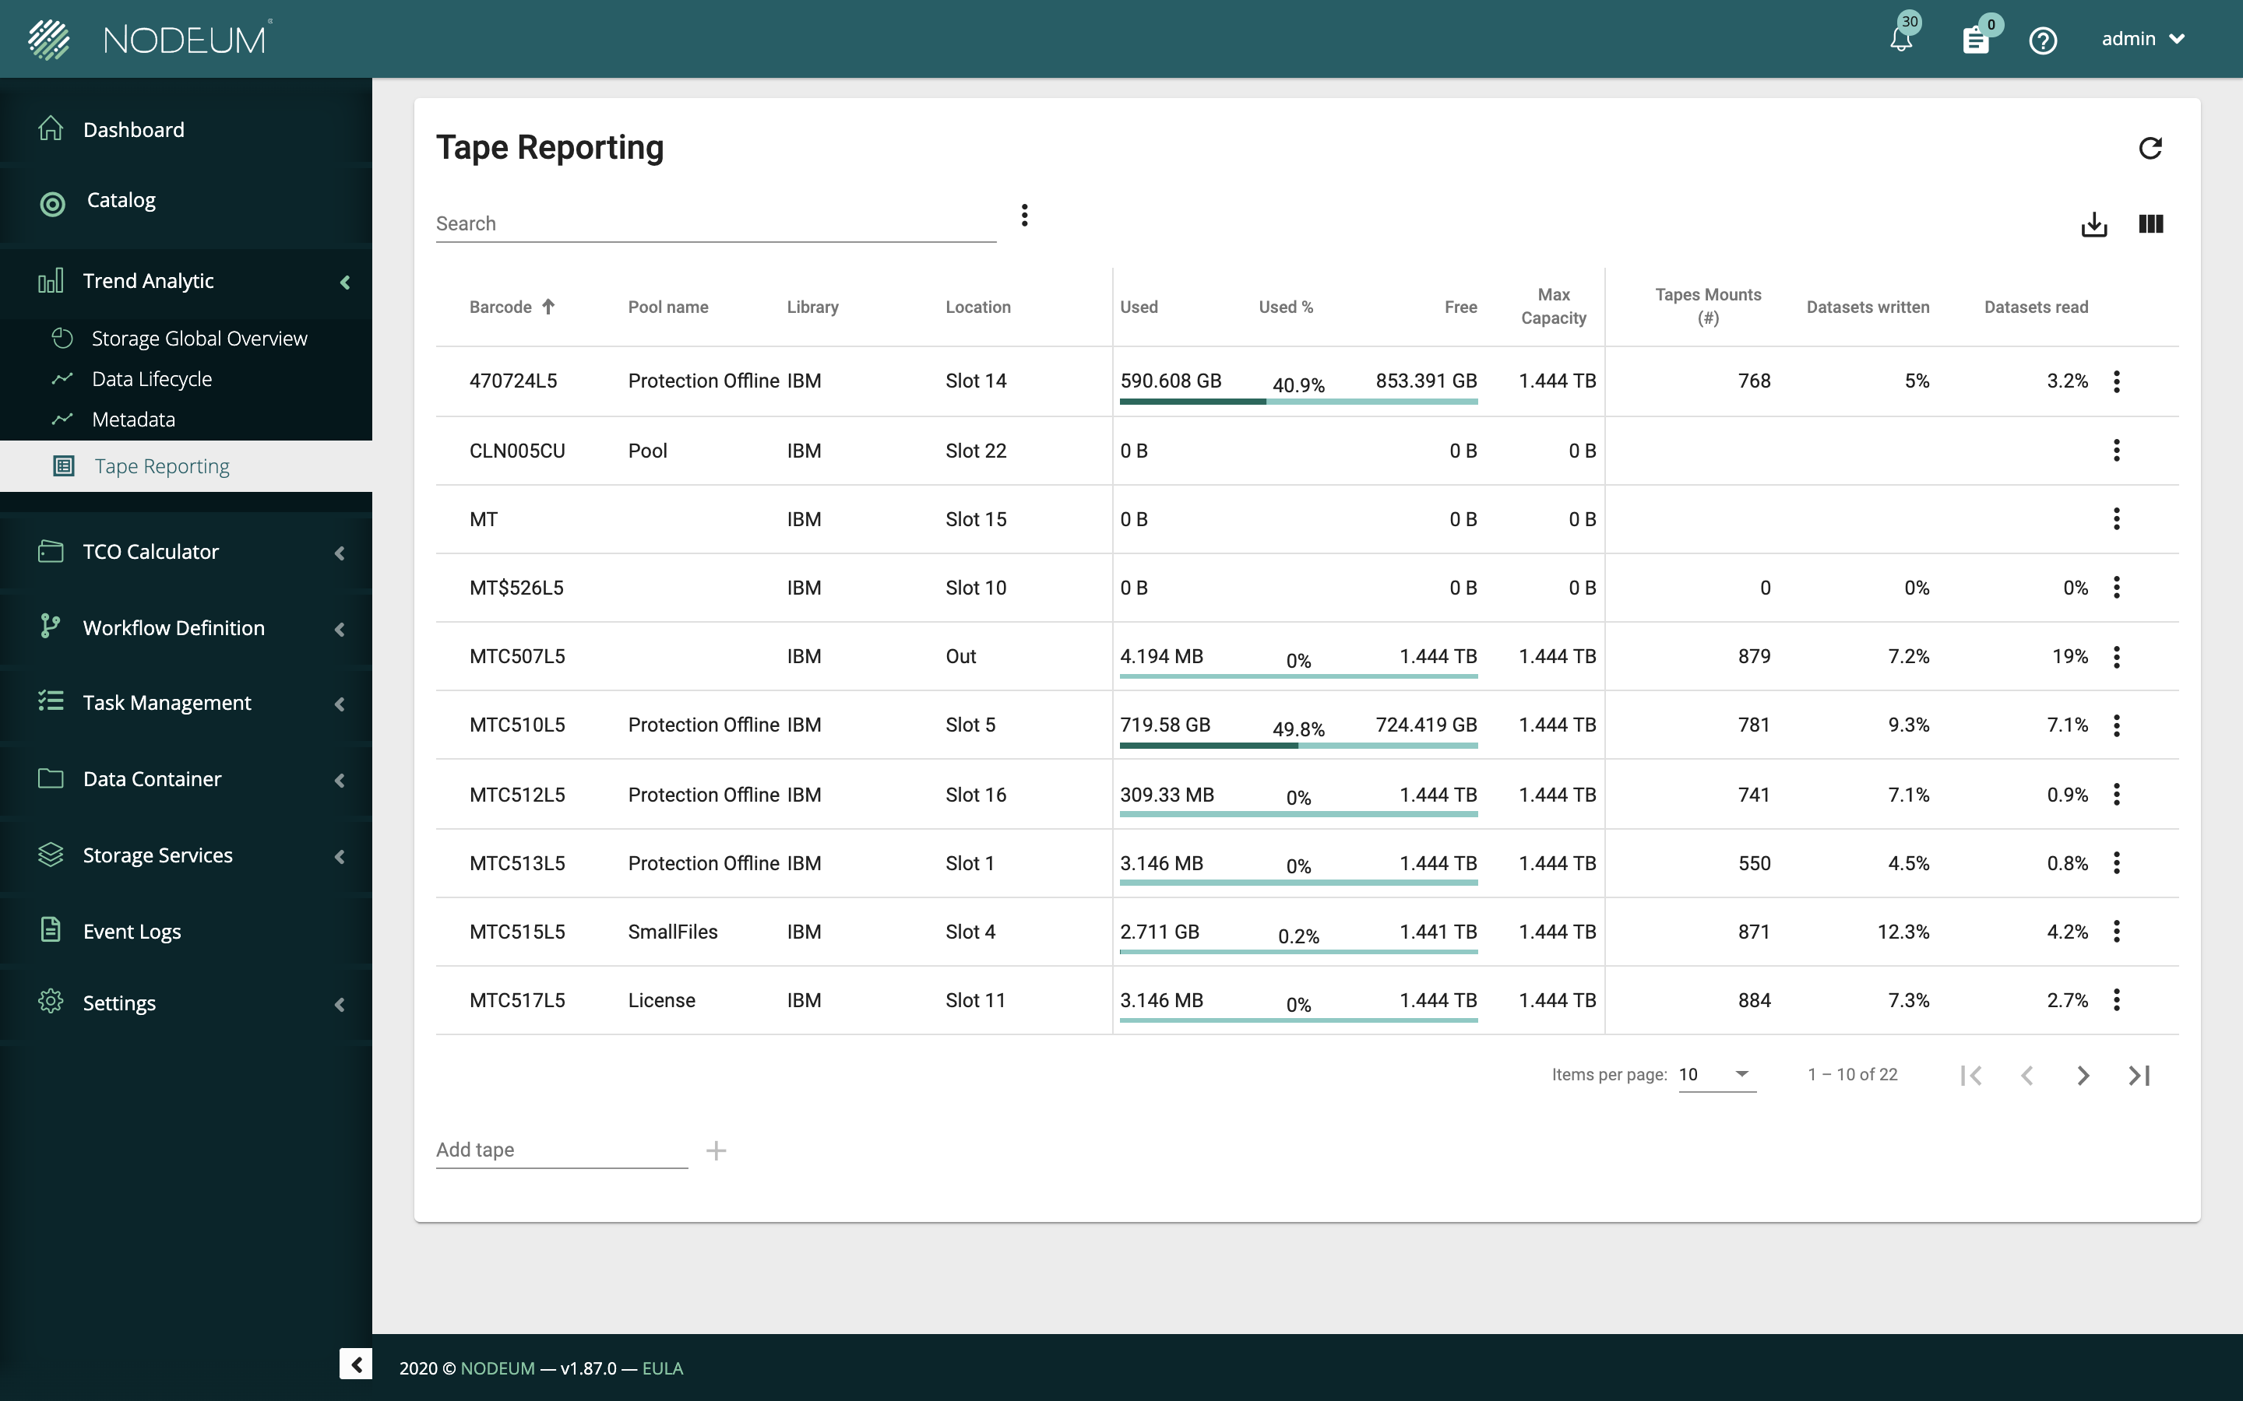The width and height of the screenshot is (2243, 1401).
Task: Sort the table by Barcode column
Action: 510,307
